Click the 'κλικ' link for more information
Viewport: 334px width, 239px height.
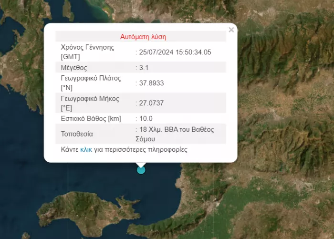click(86, 149)
